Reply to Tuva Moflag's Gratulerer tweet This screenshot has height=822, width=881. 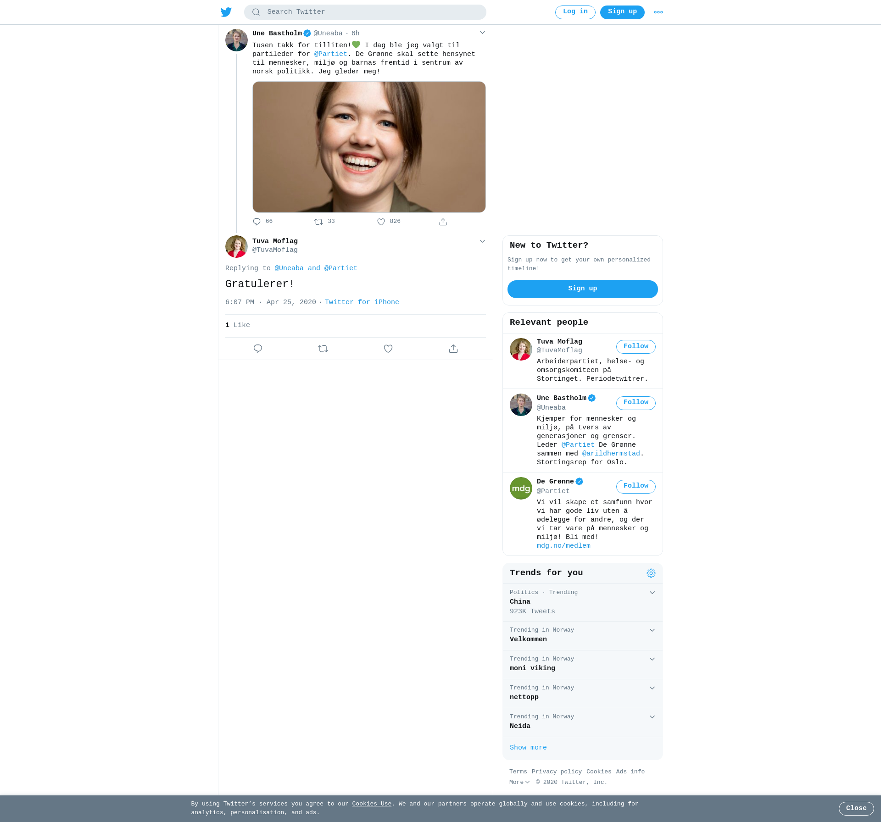[x=258, y=349]
